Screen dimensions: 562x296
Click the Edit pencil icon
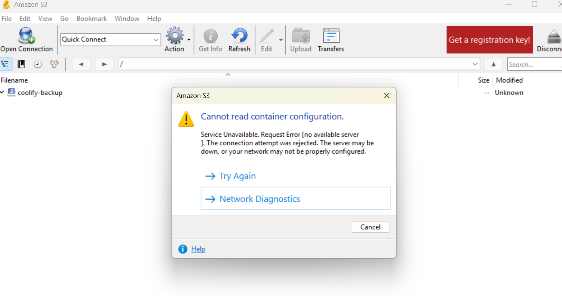(x=267, y=36)
